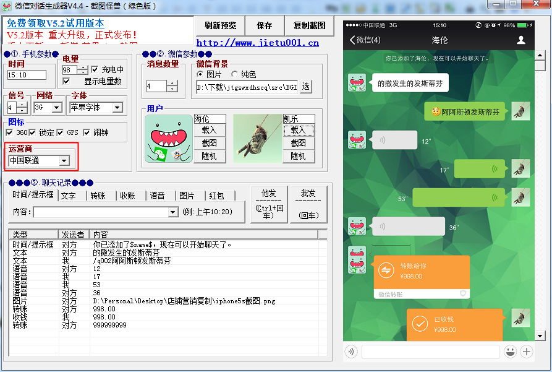Toggle the 360 icon checkbox
This screenshot has height=372, width=552.
click(x=9, y=132)
